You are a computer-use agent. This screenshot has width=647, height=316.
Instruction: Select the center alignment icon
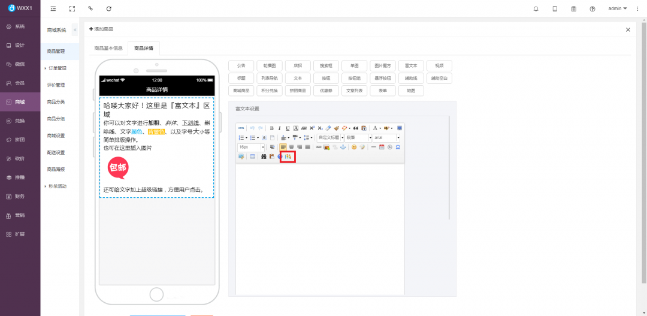point(291,147)
